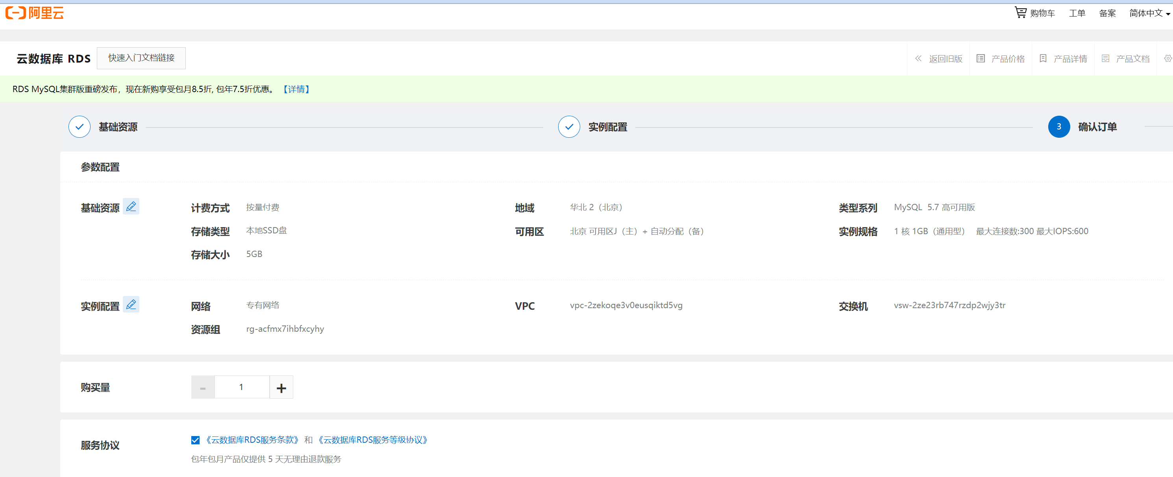Click the purchase quantity input field
The width and height of the screenshot is (1173, 477).
(242, 387)
